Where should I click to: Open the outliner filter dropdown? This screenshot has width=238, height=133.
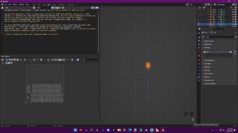point(231,7)
